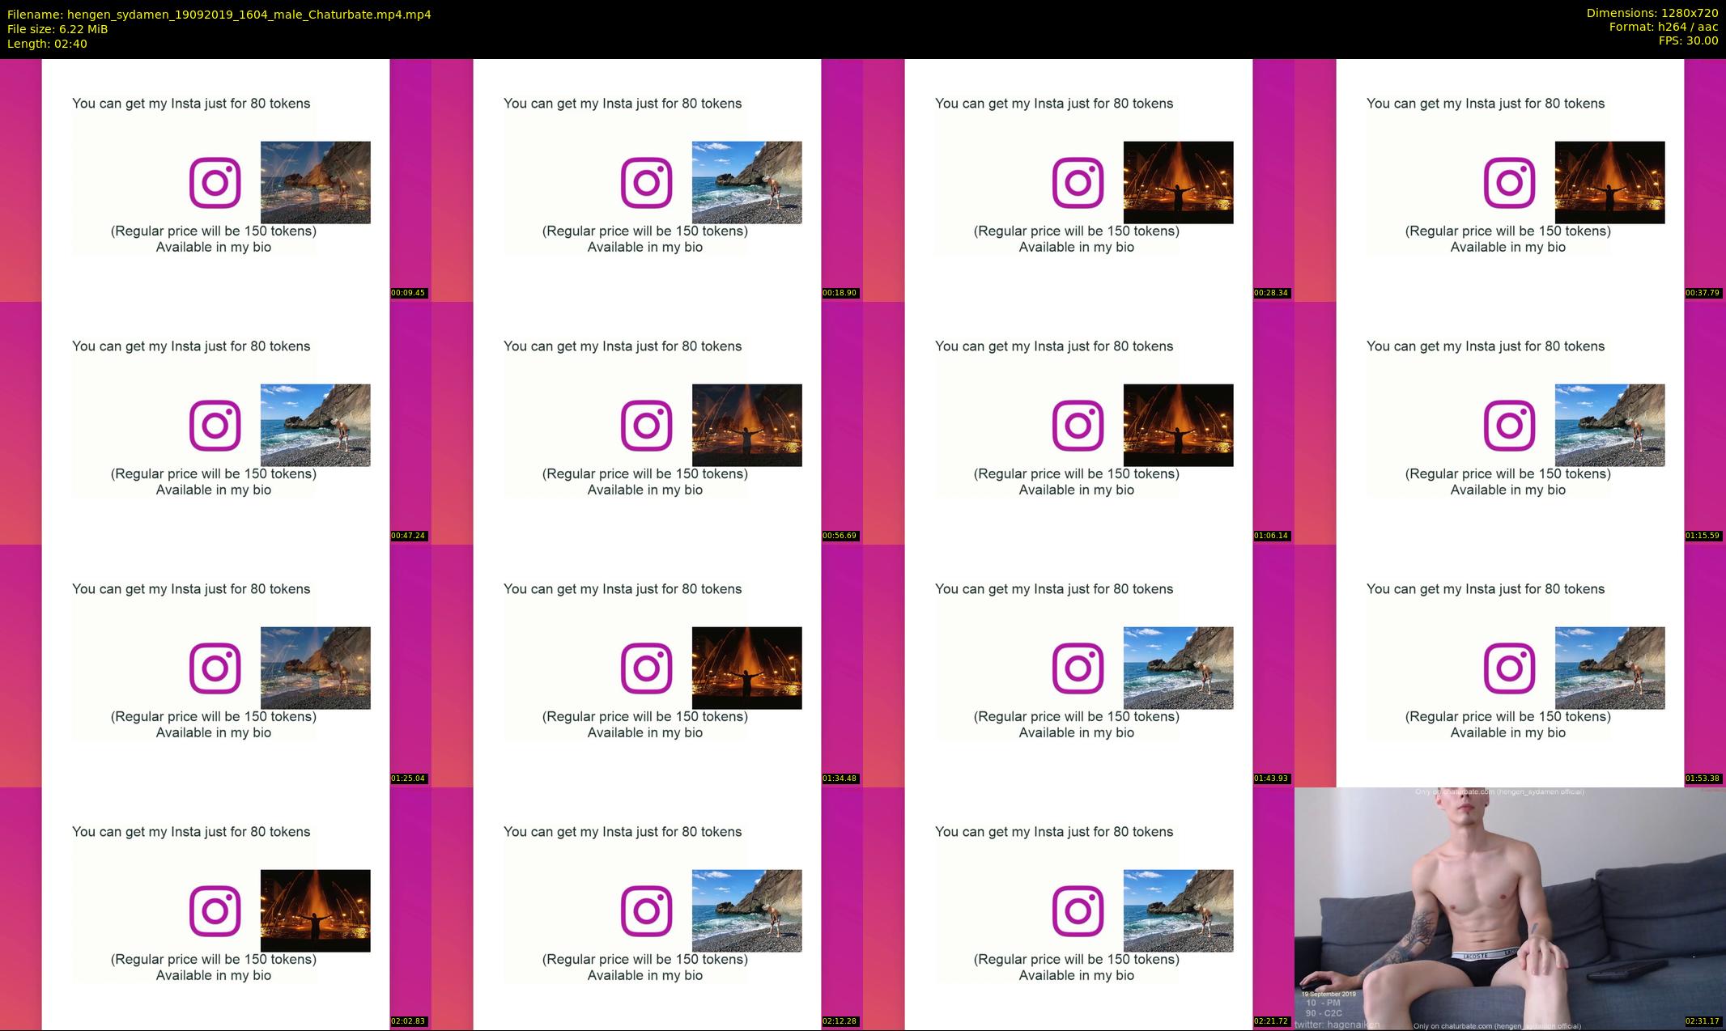Image resolution: width=1726 pixels, height=1031 pixels.
Task: Click the 'Regular price' line in the 01:06.14 frame
Action: point(1077,474)
